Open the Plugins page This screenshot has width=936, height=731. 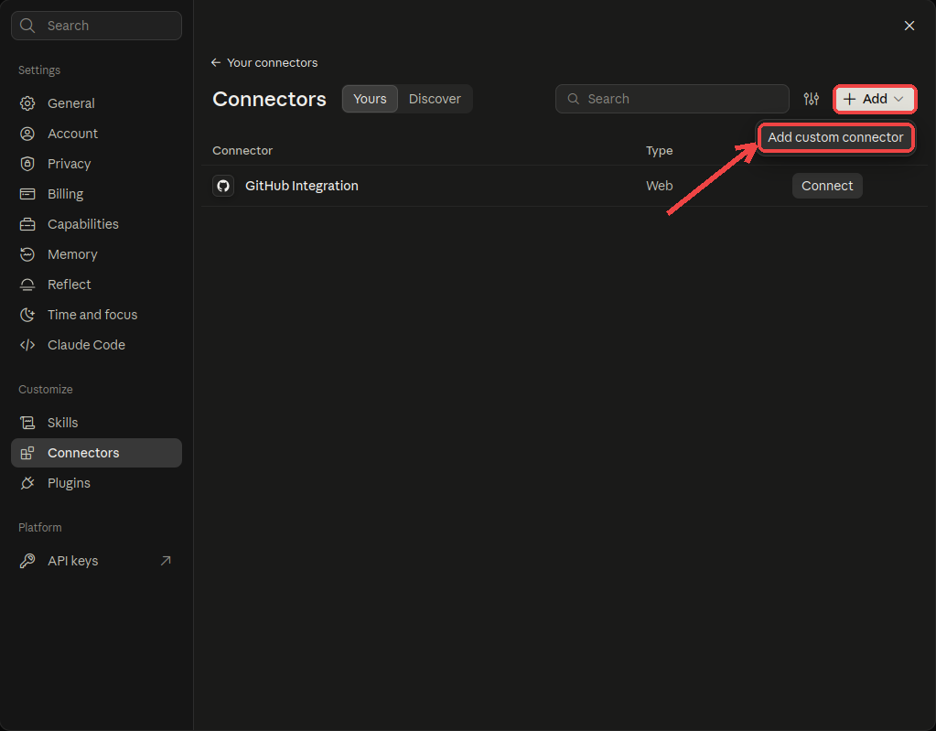97,483
